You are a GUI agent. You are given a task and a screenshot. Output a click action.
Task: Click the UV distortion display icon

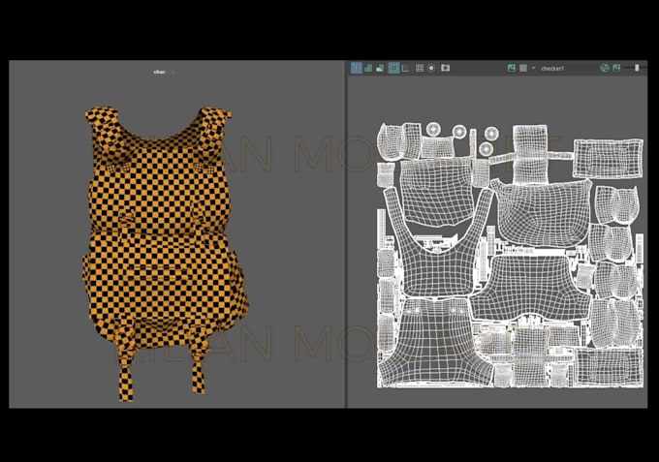[x=380, y=68]
